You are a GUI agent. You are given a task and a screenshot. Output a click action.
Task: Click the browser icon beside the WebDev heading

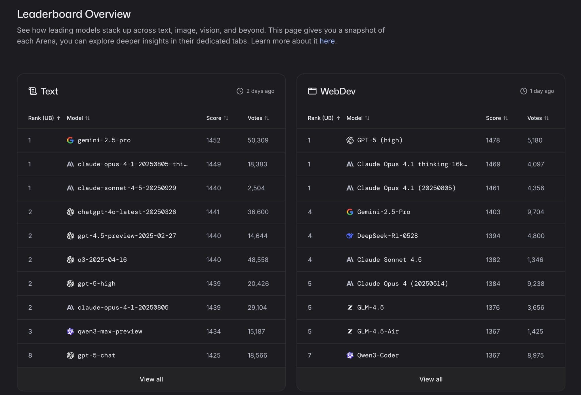(x=312, y=91)
